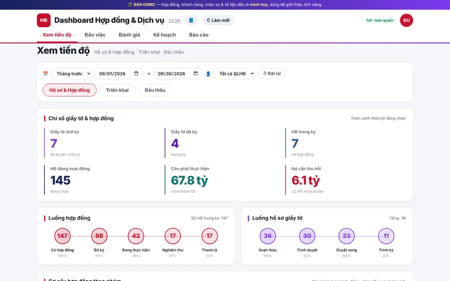Click the Đặt lại reset button
This screenshot has height=281, width=450.
coord(272,74)
